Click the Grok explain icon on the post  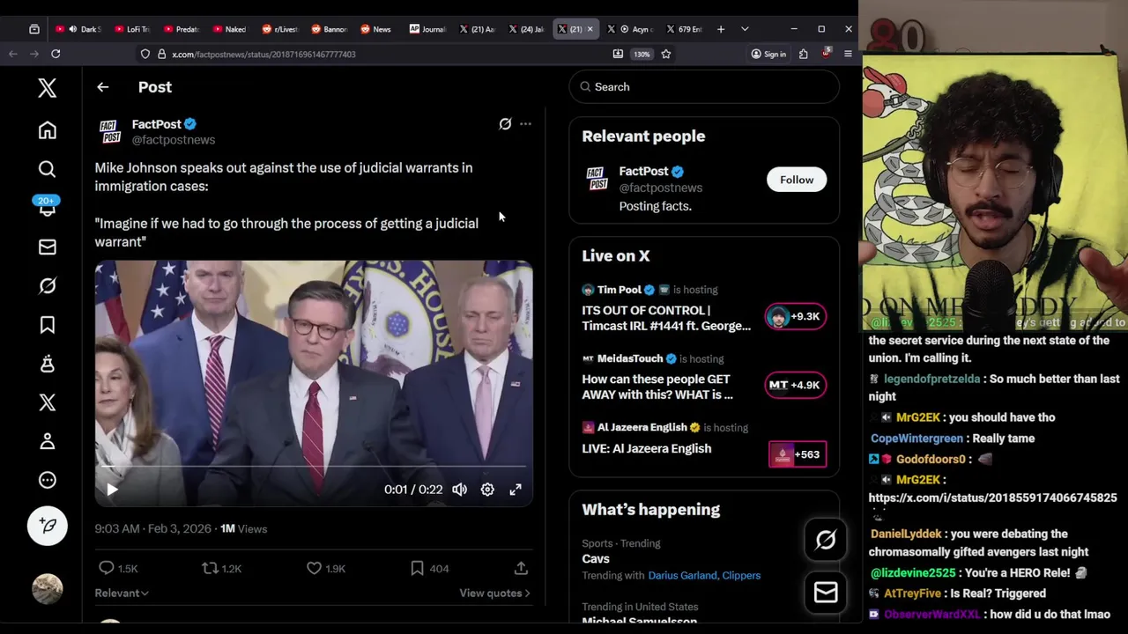coord(505,124)
